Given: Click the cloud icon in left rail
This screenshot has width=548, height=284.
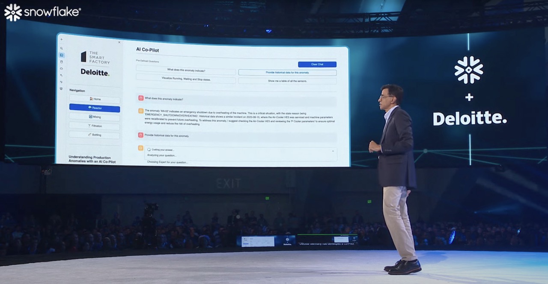Looking at the screenshot, I should [x=61, y=68].
